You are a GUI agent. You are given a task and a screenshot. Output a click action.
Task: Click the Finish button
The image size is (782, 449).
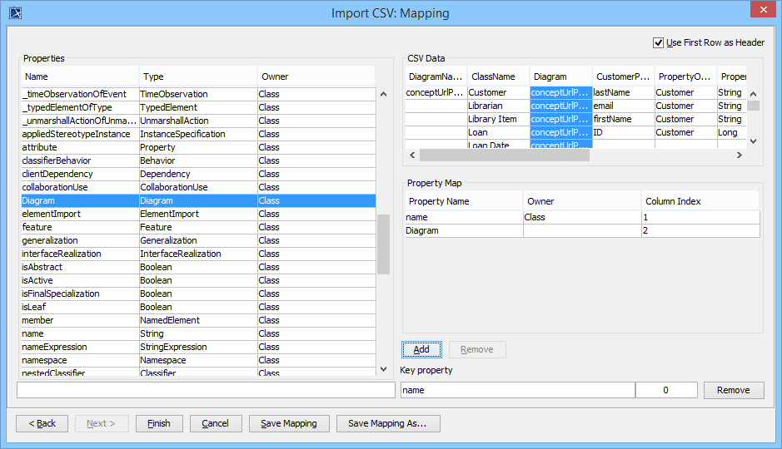point(159,423)
